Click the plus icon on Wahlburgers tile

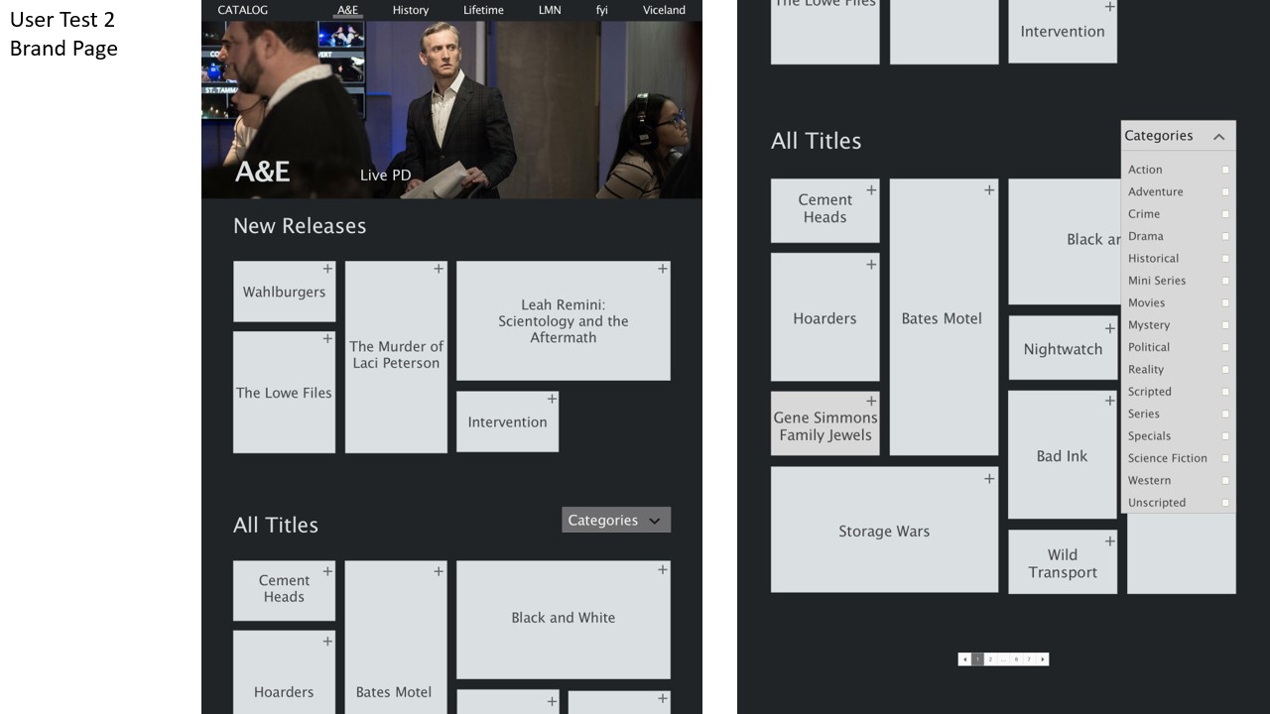click(x=326, y=269)
